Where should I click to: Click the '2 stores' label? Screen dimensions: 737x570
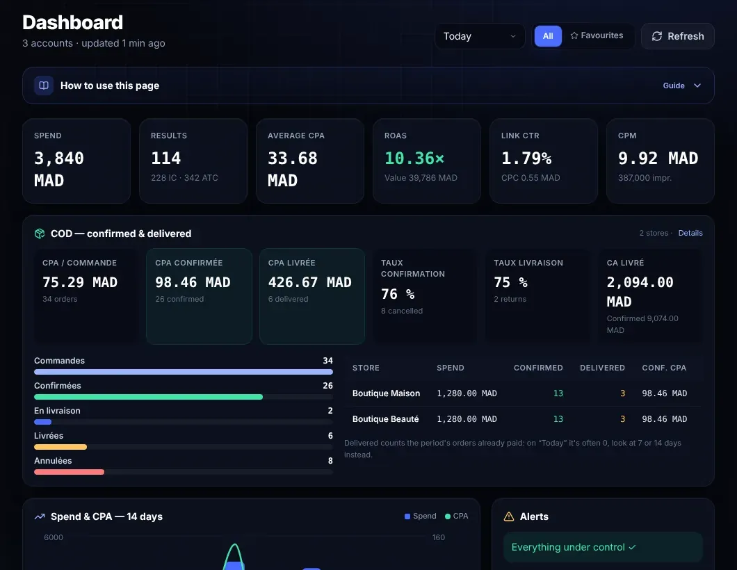pos(654,233)
